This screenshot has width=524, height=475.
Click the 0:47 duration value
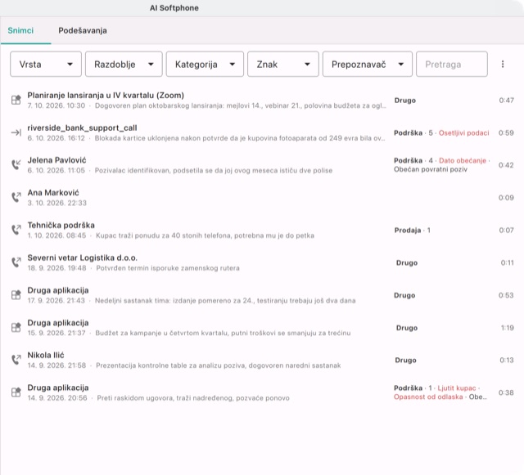pos(506,100)
